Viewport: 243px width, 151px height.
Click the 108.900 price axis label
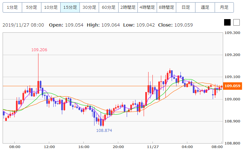pyautogui.click(x=232, y=121)
